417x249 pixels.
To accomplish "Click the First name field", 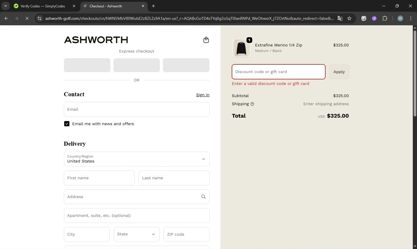I will pos(99,178).
